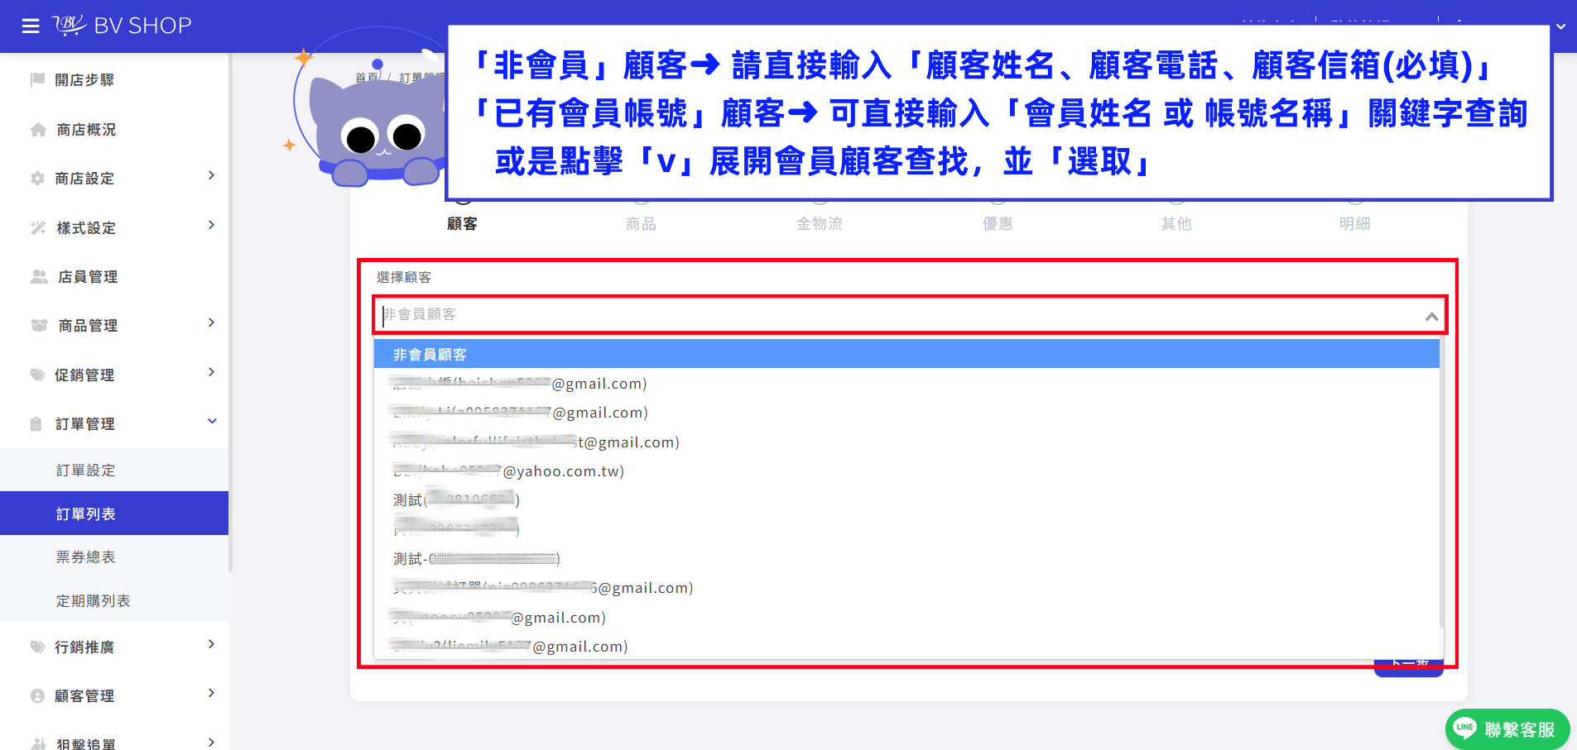Click the customer dropdown list scrollbar

(1441, 484)
